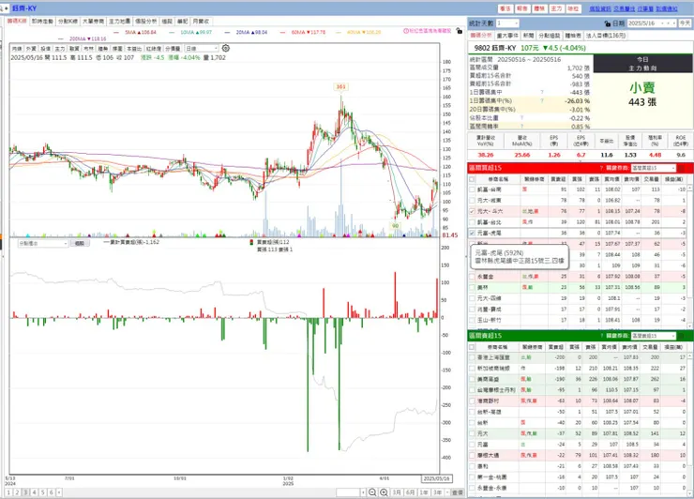Click the help mark beside 區間周轉率

[x=521, y=127]
